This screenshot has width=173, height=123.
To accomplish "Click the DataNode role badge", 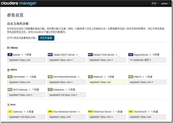I will tap(50, 89).
